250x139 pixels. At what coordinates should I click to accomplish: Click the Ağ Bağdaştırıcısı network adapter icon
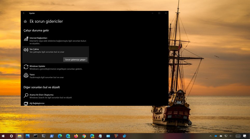tap(26, 104)
